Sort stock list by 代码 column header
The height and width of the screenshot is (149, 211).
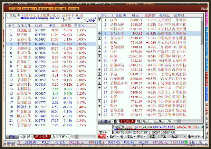(x=38, y=26)
